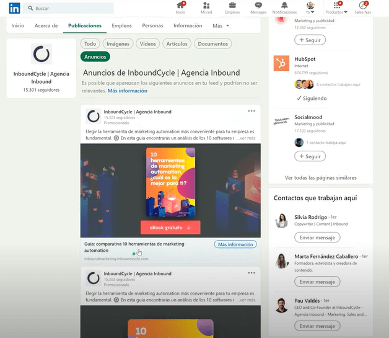Open the HubSpot page name
Viewport: 389px width, 338px height.
pos(305,59)
